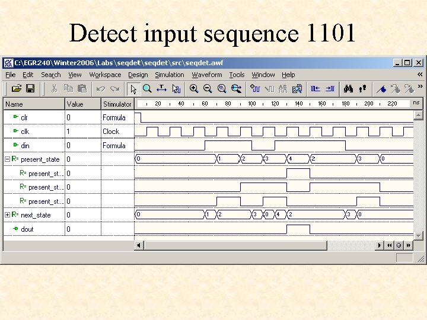Image resolution: width=427 pixels, height=320 pixels.
Task: Click the footprints icon beside binoculars
Action: coord(362,89)
